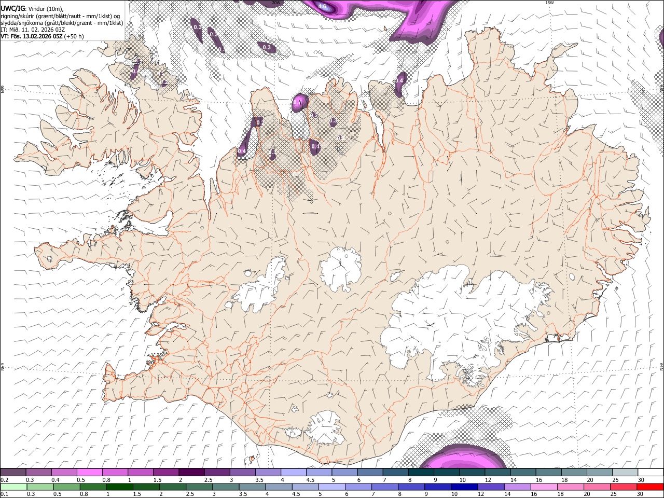Click the 0.2 label on the snow scale
The width and height of the screenshot is (664, 498).
4,480
